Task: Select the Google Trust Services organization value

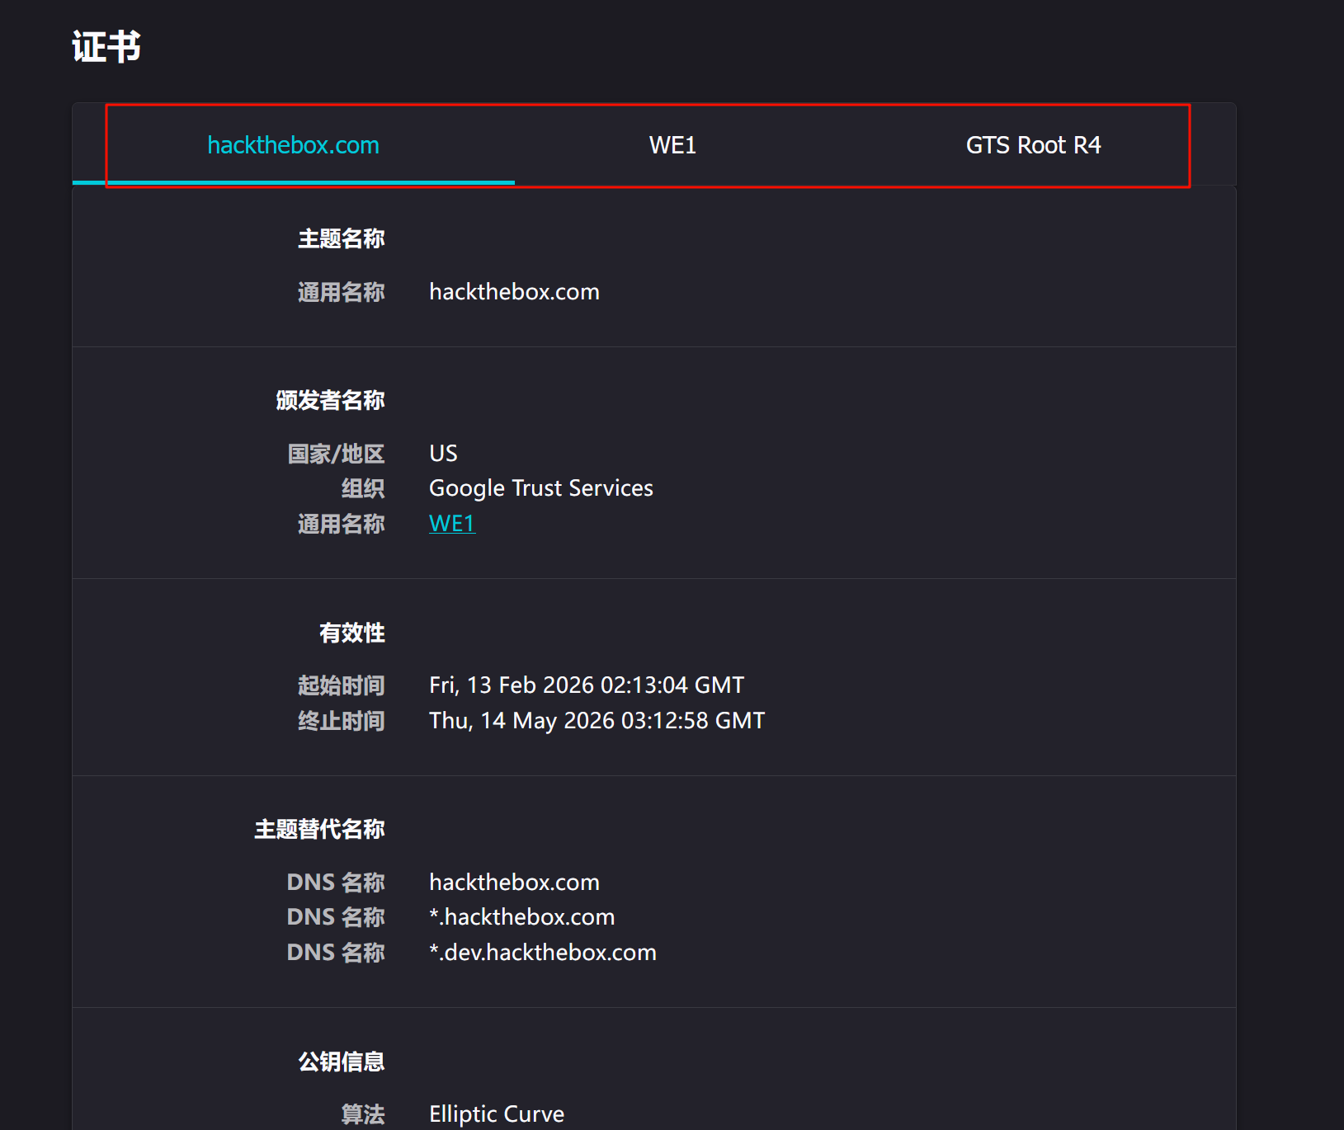Action: pyautogui.click(x=540, y=488)
